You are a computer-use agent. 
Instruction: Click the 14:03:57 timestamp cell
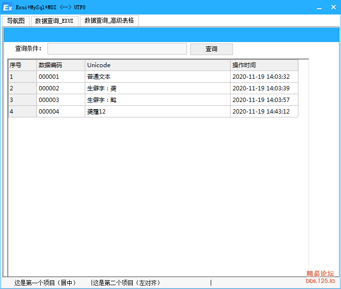tap(264, 100)
